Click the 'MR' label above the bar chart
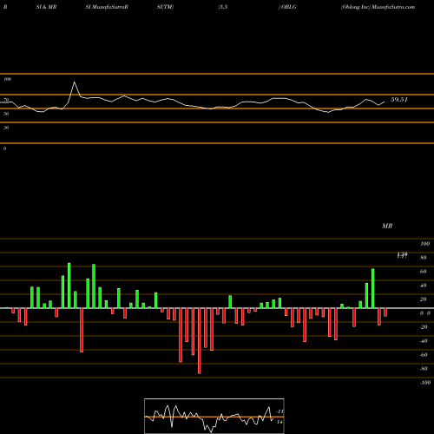The width and height of the screenshot is (434, 434). click(x=387, y=226)
